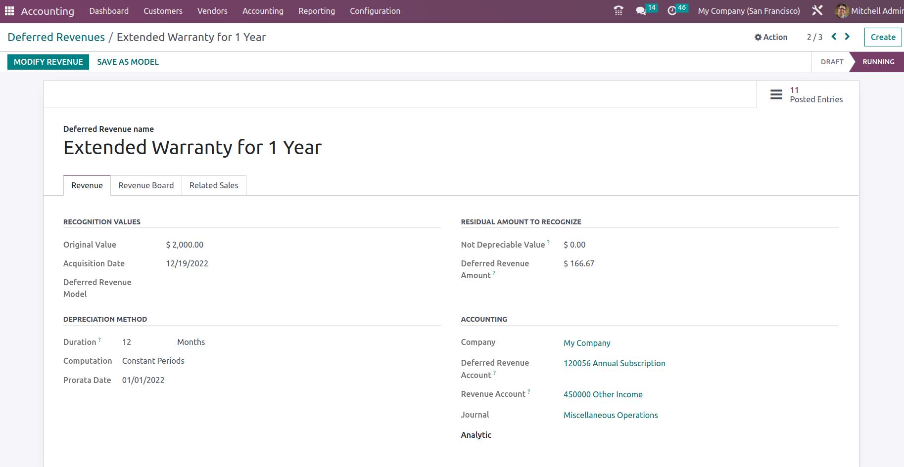Image resolution: width=904 pixels, height=467 pixels.
Task: Switch to the Revenue Board tab
Action: click(x=146, y=185)
